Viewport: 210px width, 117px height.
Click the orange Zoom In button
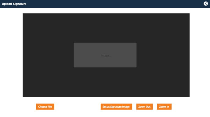pyautogui.click(x=164, y=107)
